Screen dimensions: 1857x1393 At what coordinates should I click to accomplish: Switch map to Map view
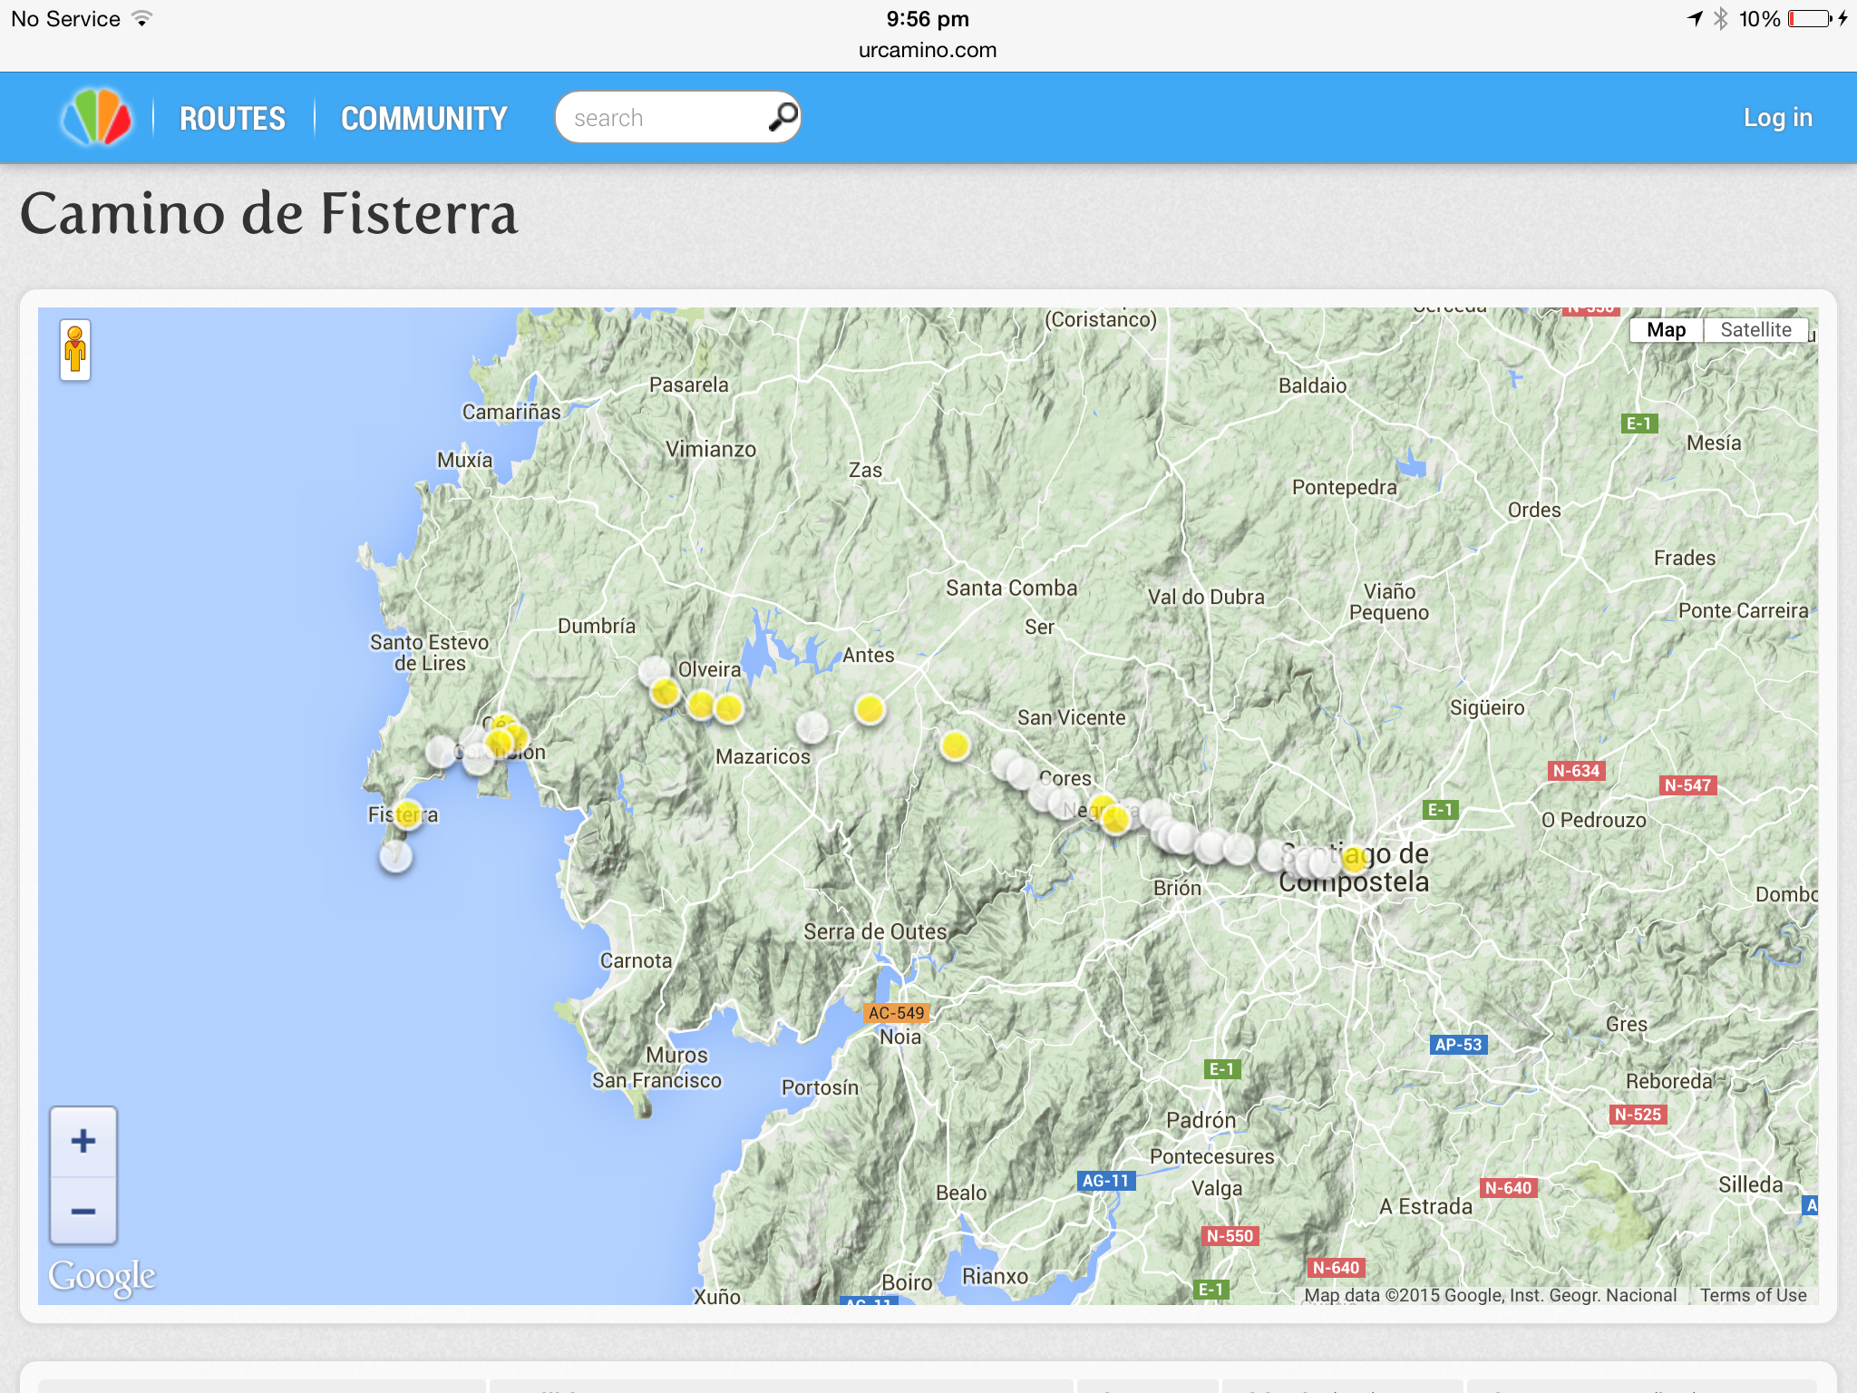pyautogui.click(x=1666, y=330)
